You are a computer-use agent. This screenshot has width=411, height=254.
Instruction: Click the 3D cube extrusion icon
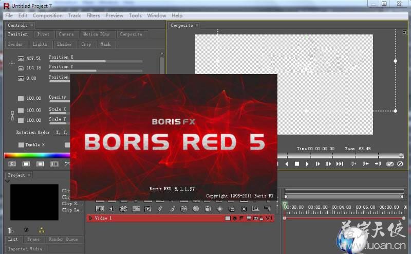coord(184,209)
